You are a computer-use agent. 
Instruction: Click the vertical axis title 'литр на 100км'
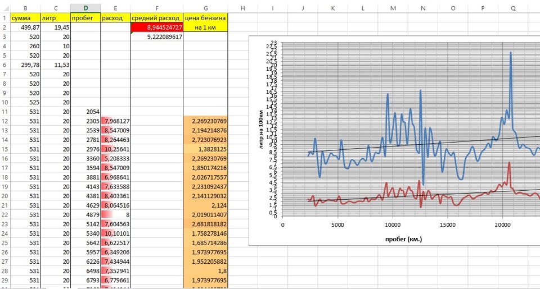click(261, 129)
